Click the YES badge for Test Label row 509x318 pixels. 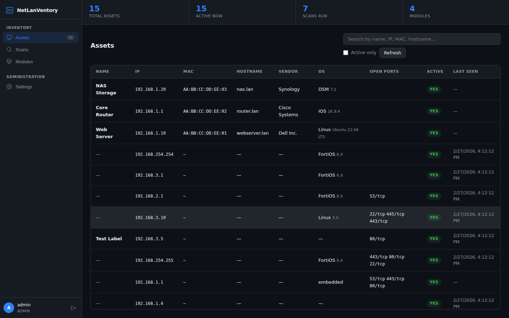(x=434, y=239)
